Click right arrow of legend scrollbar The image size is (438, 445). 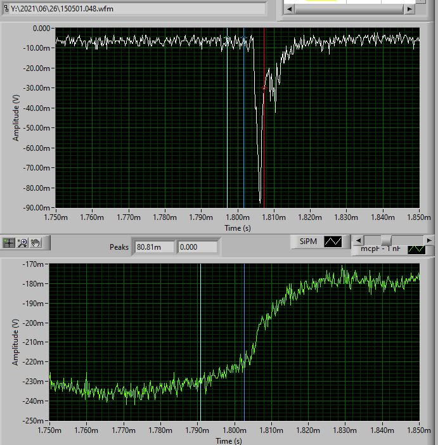(430, 241)
